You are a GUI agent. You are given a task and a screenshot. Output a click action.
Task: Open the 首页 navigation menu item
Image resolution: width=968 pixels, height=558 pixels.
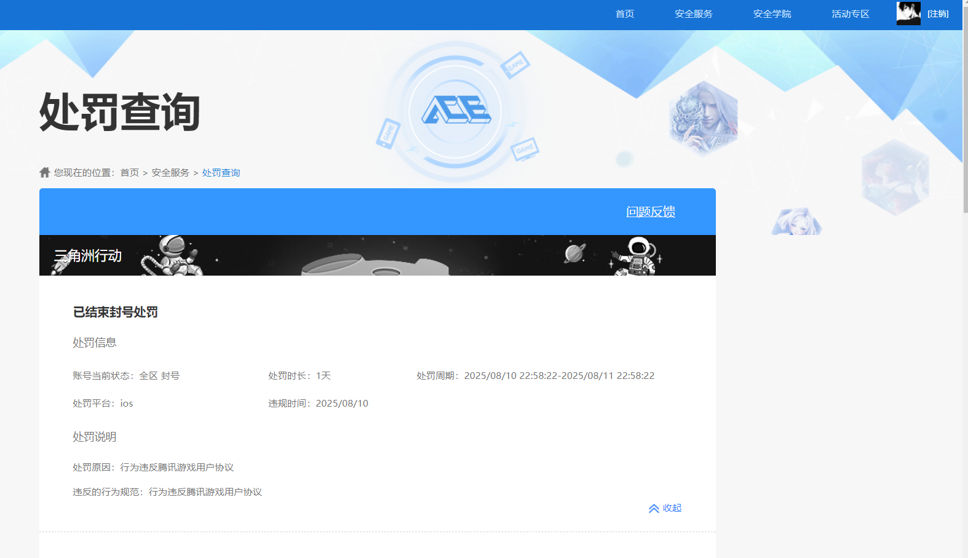(x=624, y=14)
